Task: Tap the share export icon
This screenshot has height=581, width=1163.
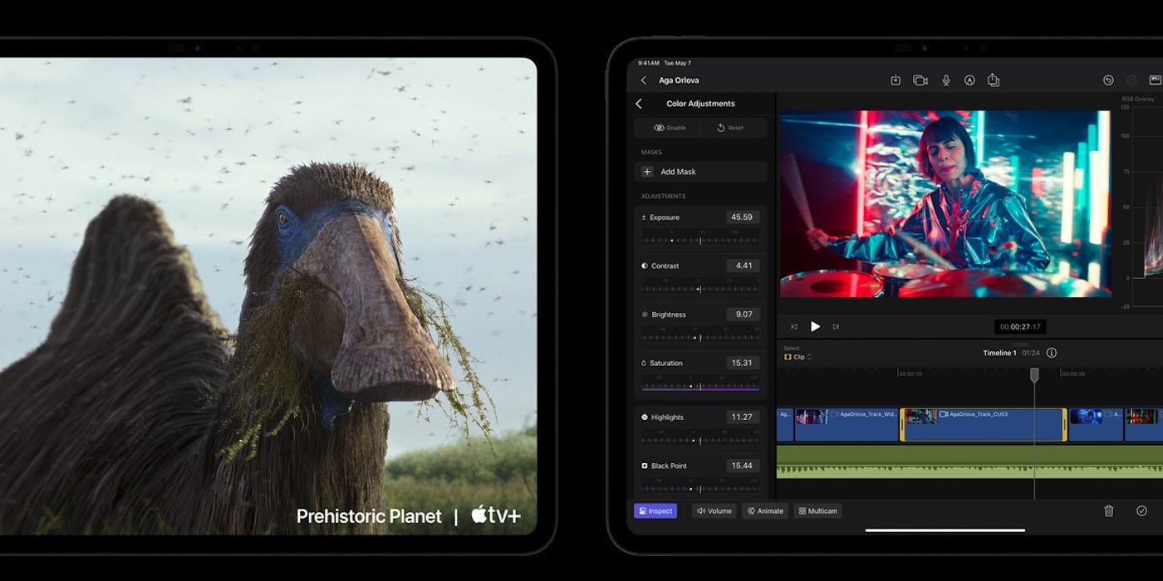Action: click(994, 81)
